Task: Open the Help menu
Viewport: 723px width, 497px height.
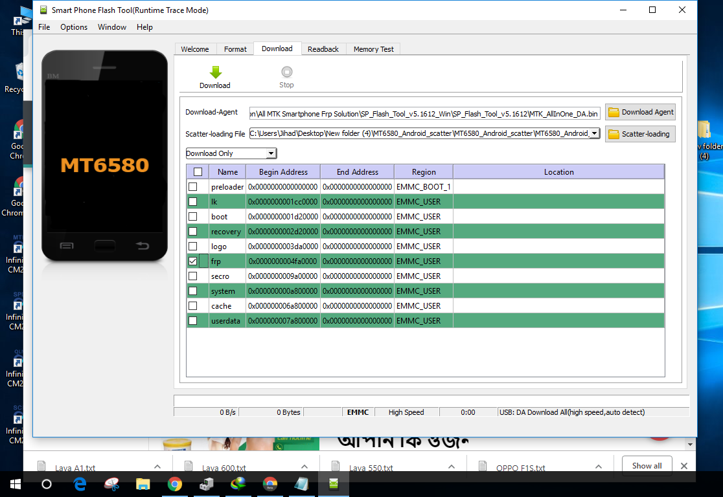Action: pos(144,27)
